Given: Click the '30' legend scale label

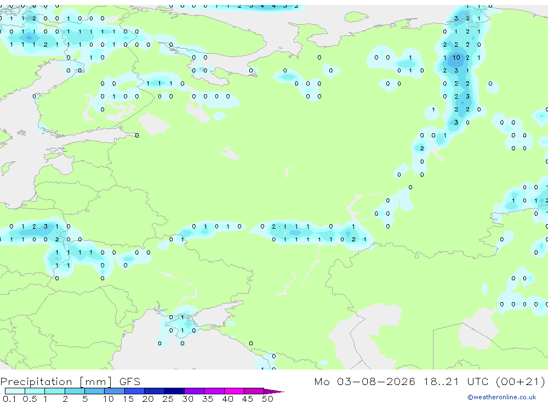Looking at the screenshot, I should coord(187,399).
